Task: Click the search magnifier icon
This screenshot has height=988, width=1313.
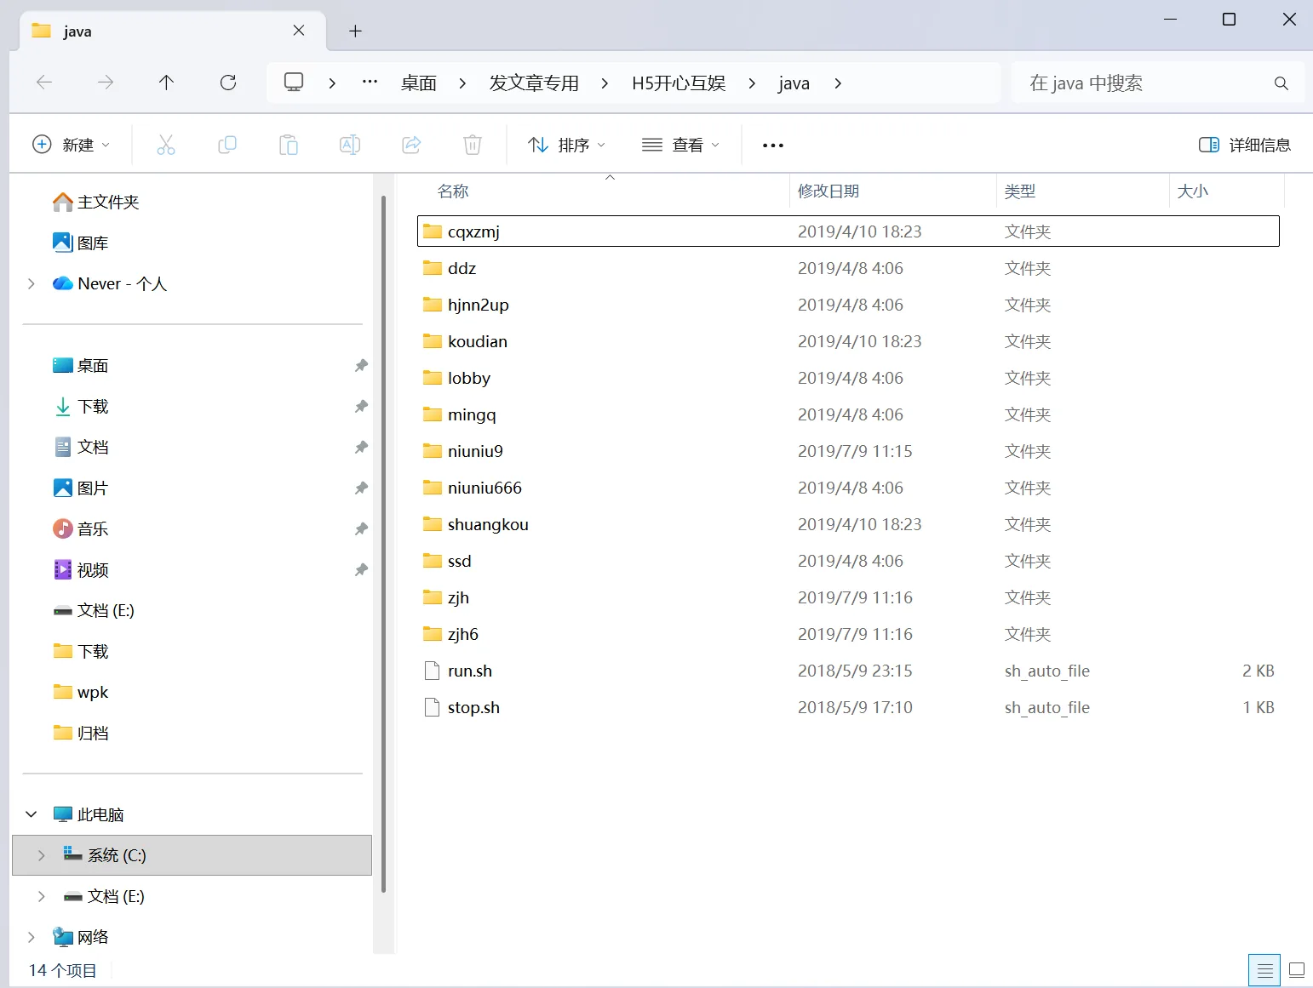Action: point(1281,83)
